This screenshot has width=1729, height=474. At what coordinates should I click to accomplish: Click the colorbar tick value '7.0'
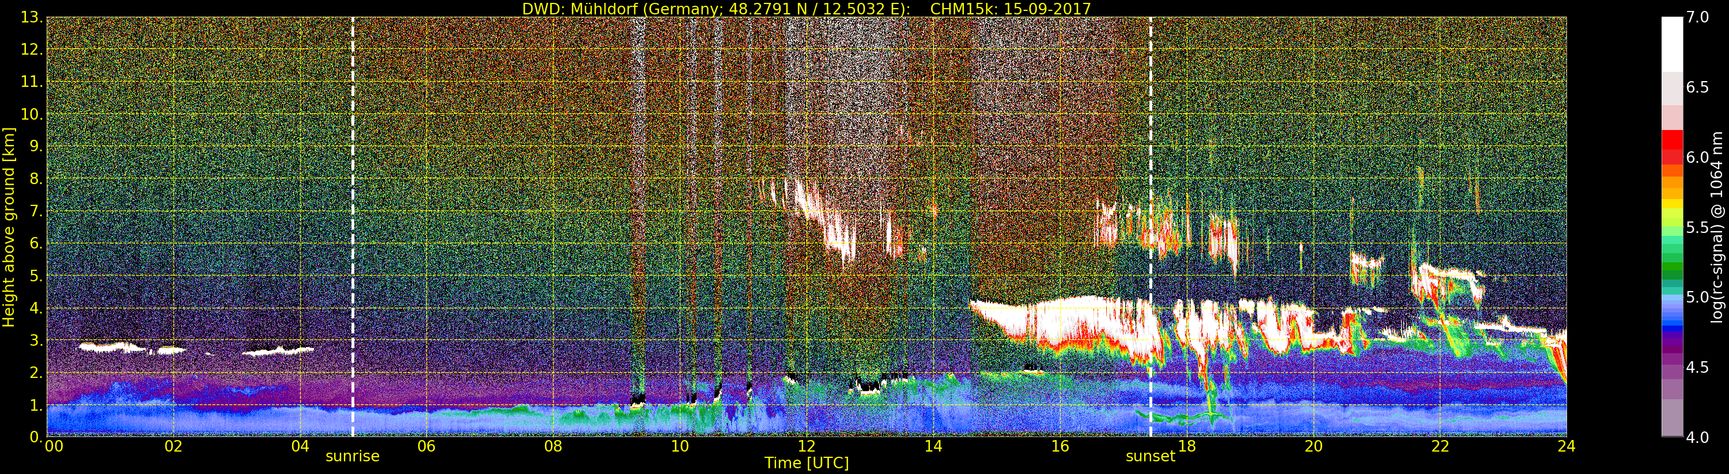point(1697,17)
